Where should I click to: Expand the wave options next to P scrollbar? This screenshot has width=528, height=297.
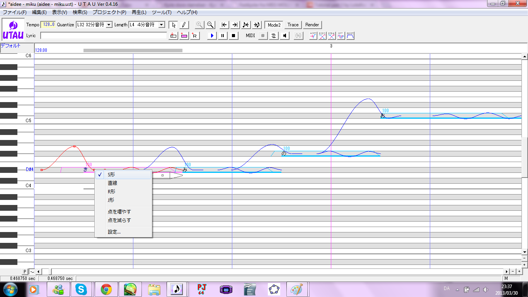point(31,272)
